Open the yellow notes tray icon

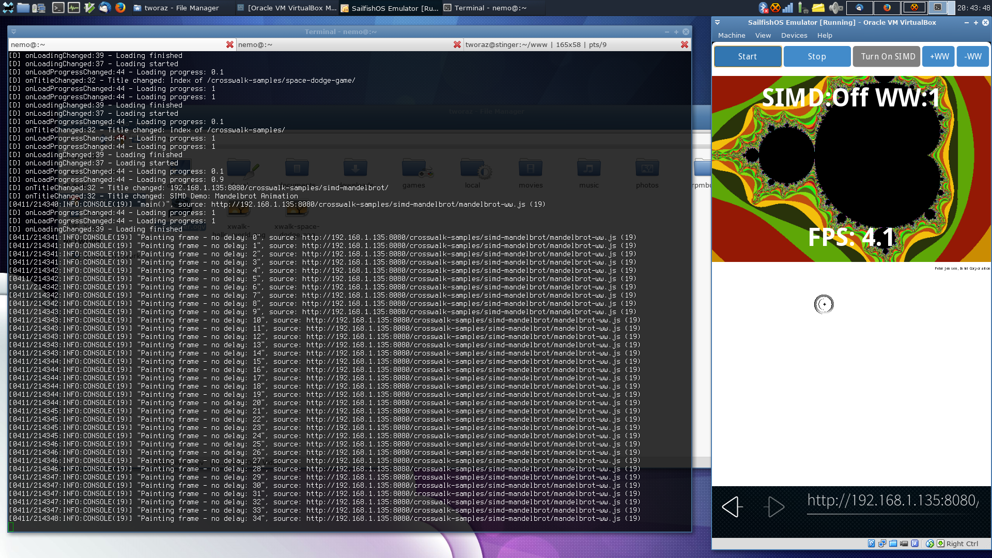tap(818, 8)
